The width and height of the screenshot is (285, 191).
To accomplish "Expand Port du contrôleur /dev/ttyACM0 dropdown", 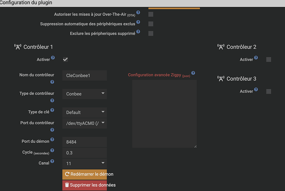I will click(x=84, y=123).
